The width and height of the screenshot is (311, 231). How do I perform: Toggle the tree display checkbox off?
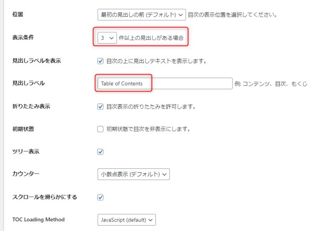click(100, 152)
